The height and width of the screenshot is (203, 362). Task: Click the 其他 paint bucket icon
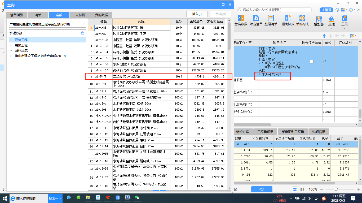[x=331, y=19]
